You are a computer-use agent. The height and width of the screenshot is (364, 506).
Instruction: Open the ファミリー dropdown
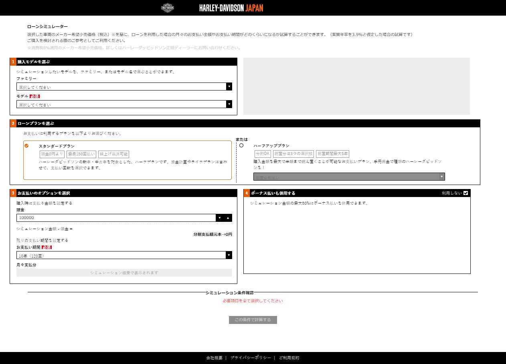point(124,86)
